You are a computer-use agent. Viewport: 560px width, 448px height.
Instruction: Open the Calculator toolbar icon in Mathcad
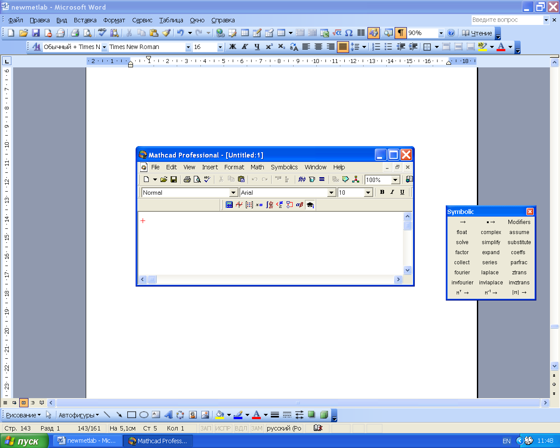tap(229, 205)
